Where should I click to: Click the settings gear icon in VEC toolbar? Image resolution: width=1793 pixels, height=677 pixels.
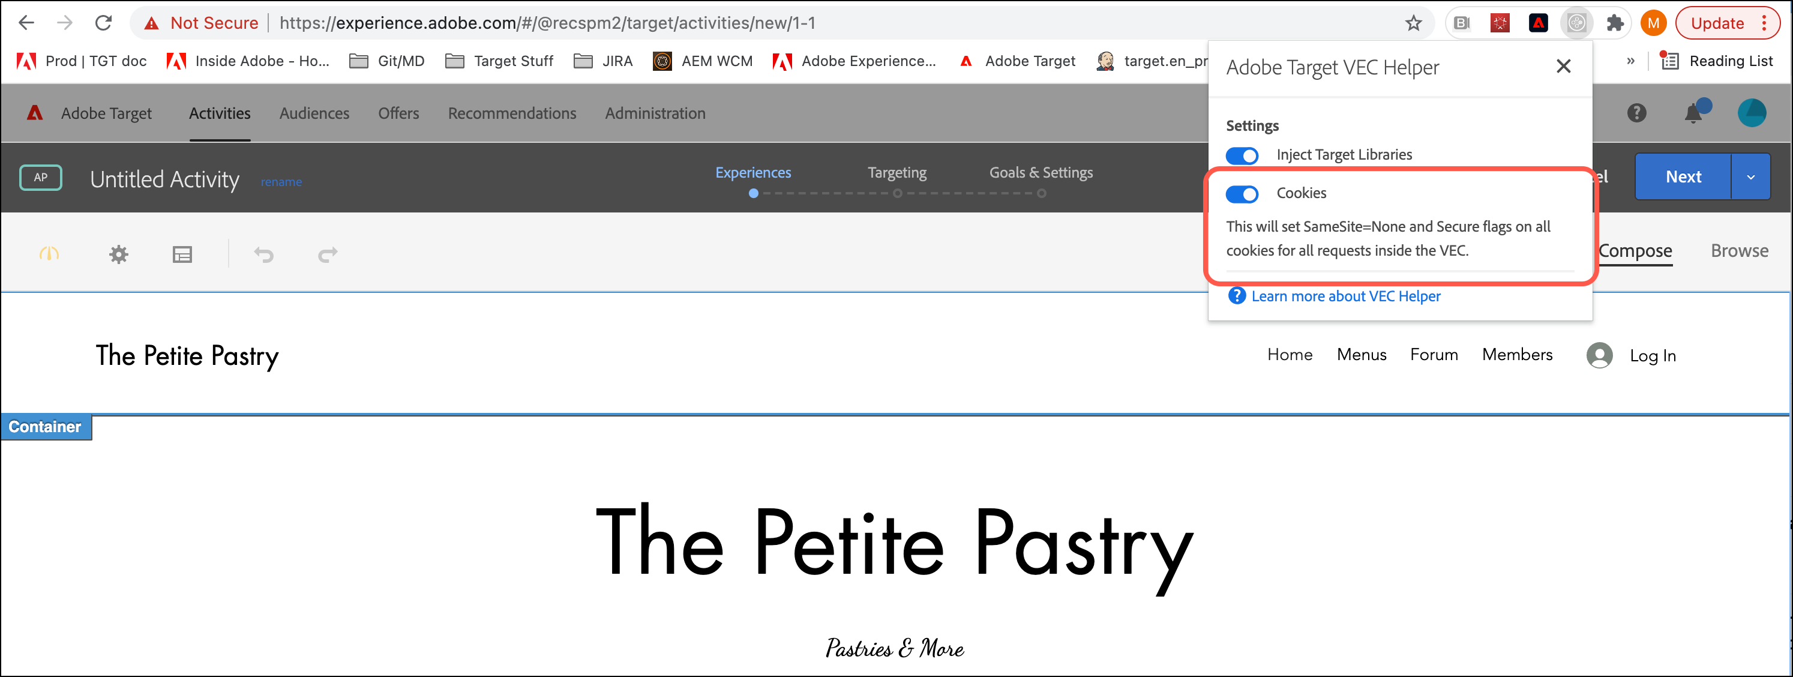[x=119, y=254]
